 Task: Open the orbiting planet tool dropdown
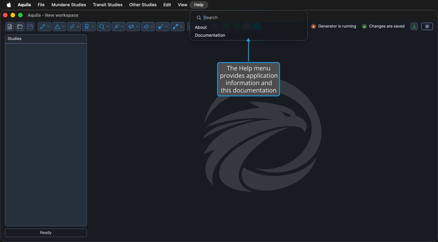coord(133,27)
